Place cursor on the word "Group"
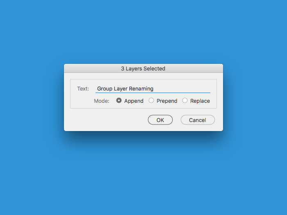The height and width of the screenshot is (215, 287). 105,89
